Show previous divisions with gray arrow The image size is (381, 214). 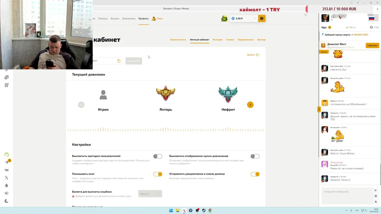81,105
